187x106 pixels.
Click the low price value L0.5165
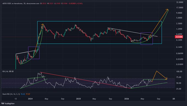[57, 4]
